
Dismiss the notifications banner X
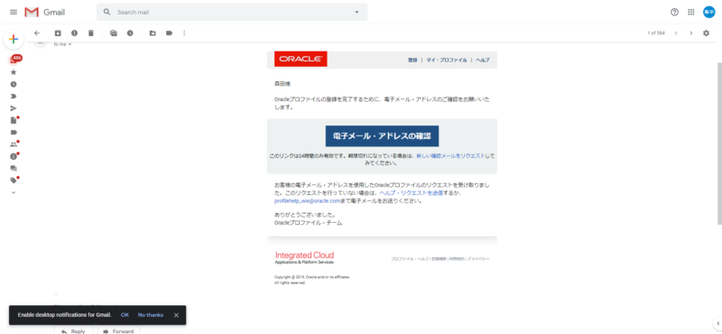tap(176, 315)
